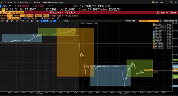Click the Tokyo Low legend entry
178x96 pixels.
pos(162,35)
